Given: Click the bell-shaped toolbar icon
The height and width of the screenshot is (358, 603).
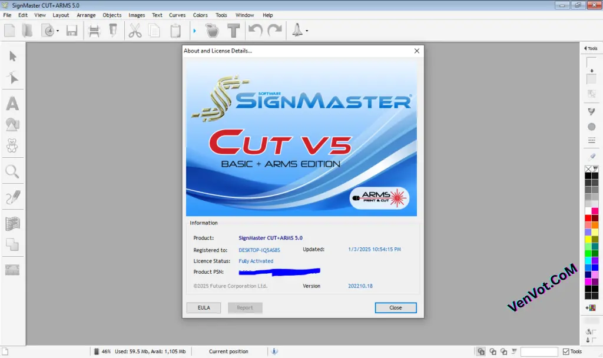Looking at the screenshot, I should (297, 31).
